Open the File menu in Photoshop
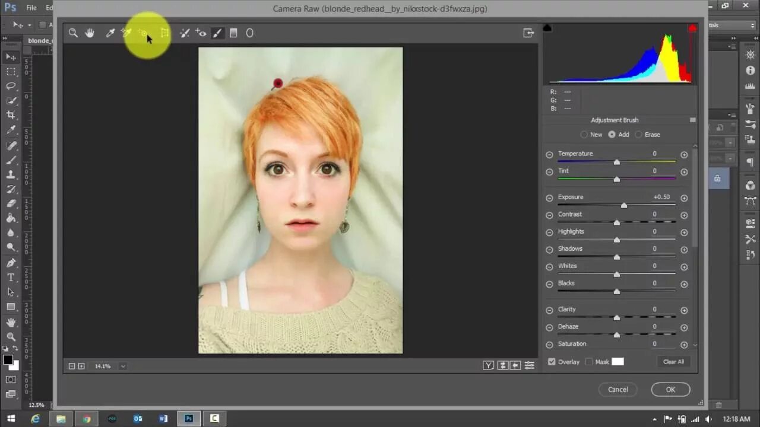This screenshot has width=760, height=427. tap(31, 8)
